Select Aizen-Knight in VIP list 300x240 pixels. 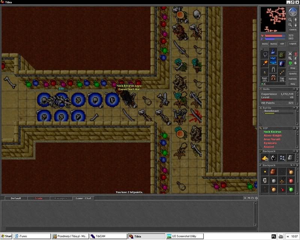(273, 135)
